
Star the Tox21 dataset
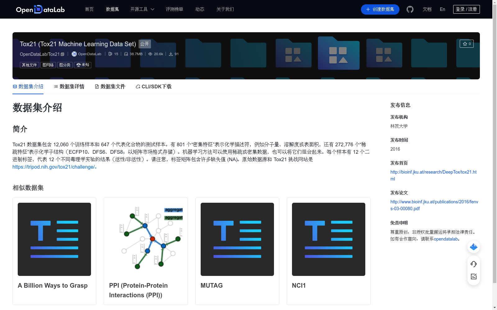467,44
